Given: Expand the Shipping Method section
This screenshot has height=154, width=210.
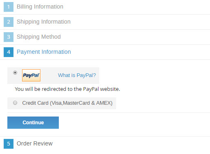Looking at the screenshot, I should coord(39,37).
